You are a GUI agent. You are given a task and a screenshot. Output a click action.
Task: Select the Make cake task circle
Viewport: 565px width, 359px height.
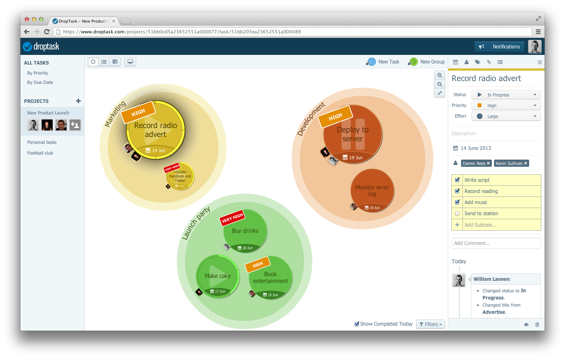click(218, 276)
